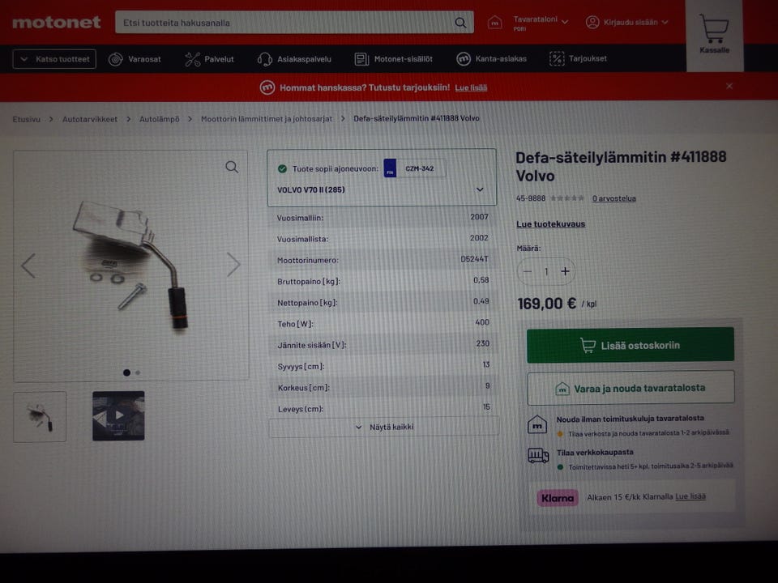
Task: Click the Klarna logo badge
Action: (558, 498)
